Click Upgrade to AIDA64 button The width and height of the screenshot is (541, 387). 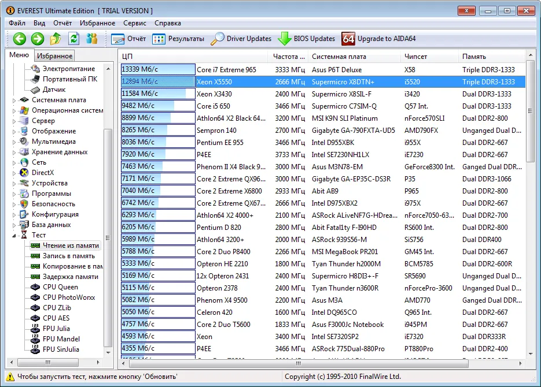378,39
